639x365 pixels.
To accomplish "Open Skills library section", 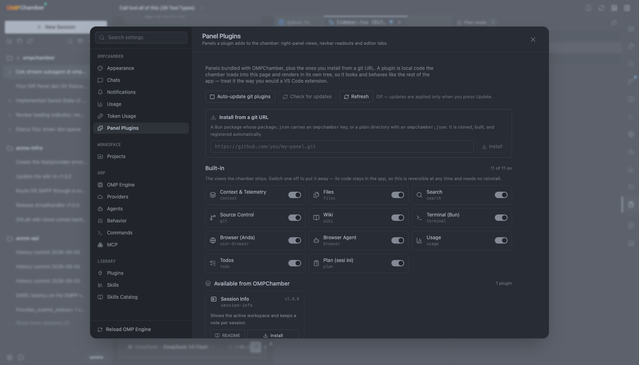I will 141,285.
